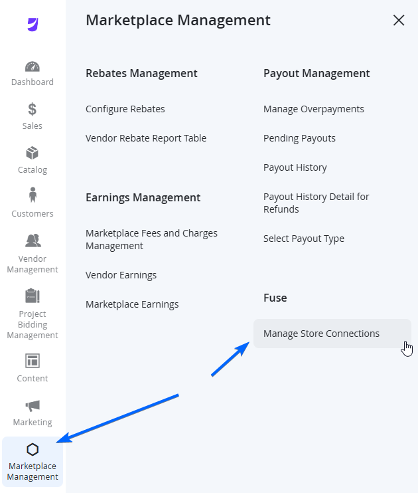The image size is (418, 493).
Task: Click the purple logo at sidebar top
Action: tap(33, 25)
